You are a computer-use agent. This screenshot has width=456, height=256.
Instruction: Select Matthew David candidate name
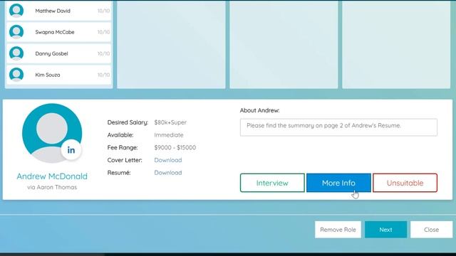53,11
